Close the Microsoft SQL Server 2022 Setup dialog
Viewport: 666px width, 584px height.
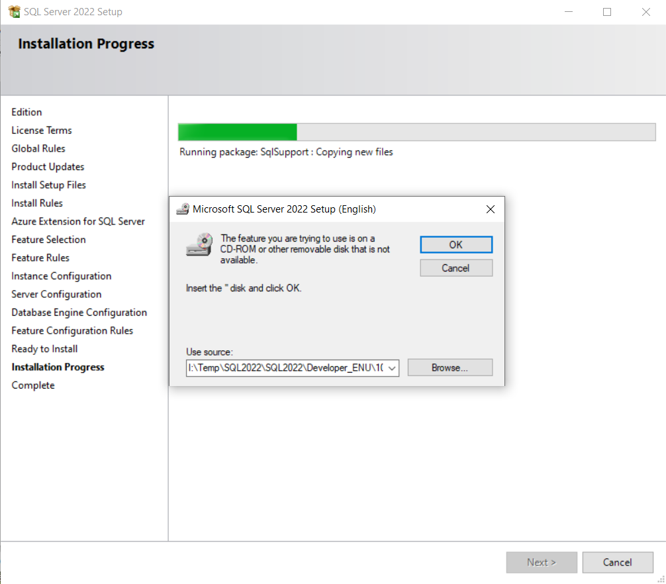(x=490, y=209)
